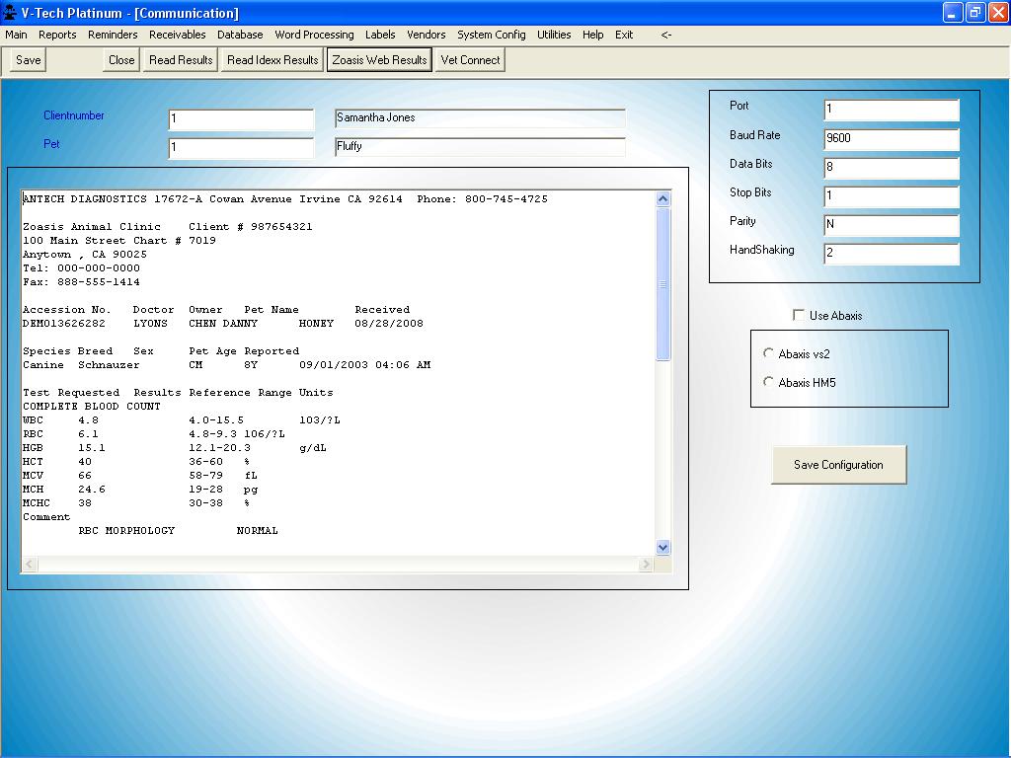The height and width of the screenshot is (758, 1011).
Task: Open the Word Processing menu
Action: (314, 35)
